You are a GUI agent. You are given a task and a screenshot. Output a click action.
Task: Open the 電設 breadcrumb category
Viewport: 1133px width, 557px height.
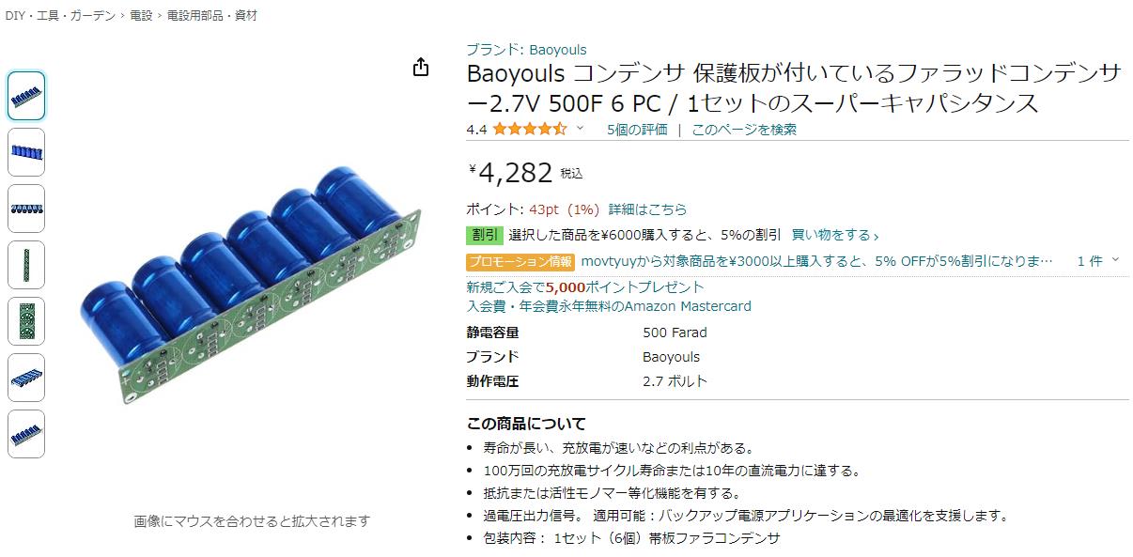(x=141, y=16)
